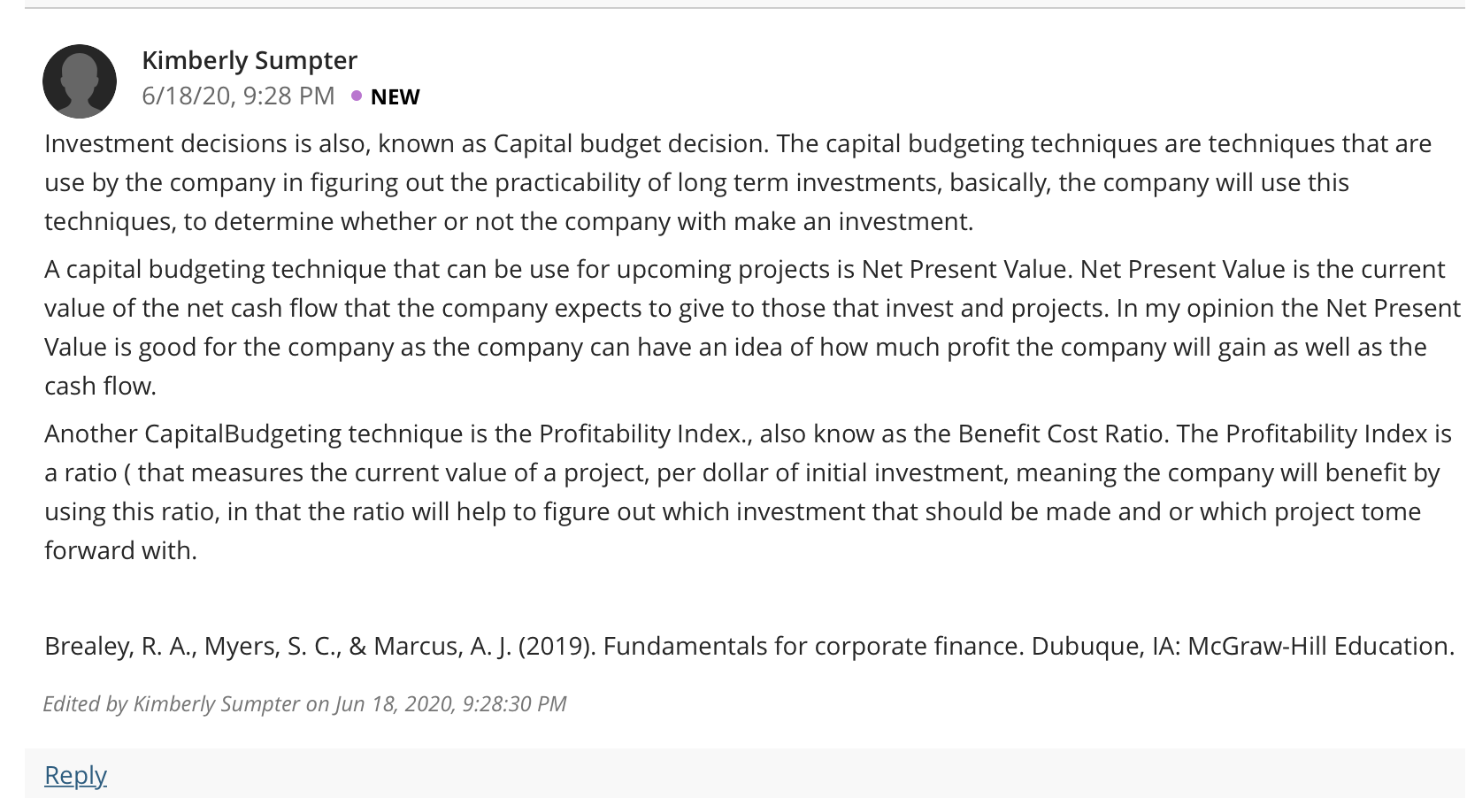Click the paragraph starting 'Another CapitalBudgeting technique'
Screen dimensions: 1467x798
point(748,492)
